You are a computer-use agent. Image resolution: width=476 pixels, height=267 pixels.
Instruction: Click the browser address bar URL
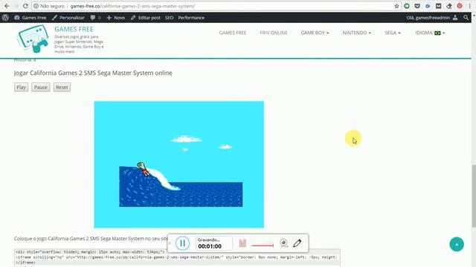[x=132, y=6]
